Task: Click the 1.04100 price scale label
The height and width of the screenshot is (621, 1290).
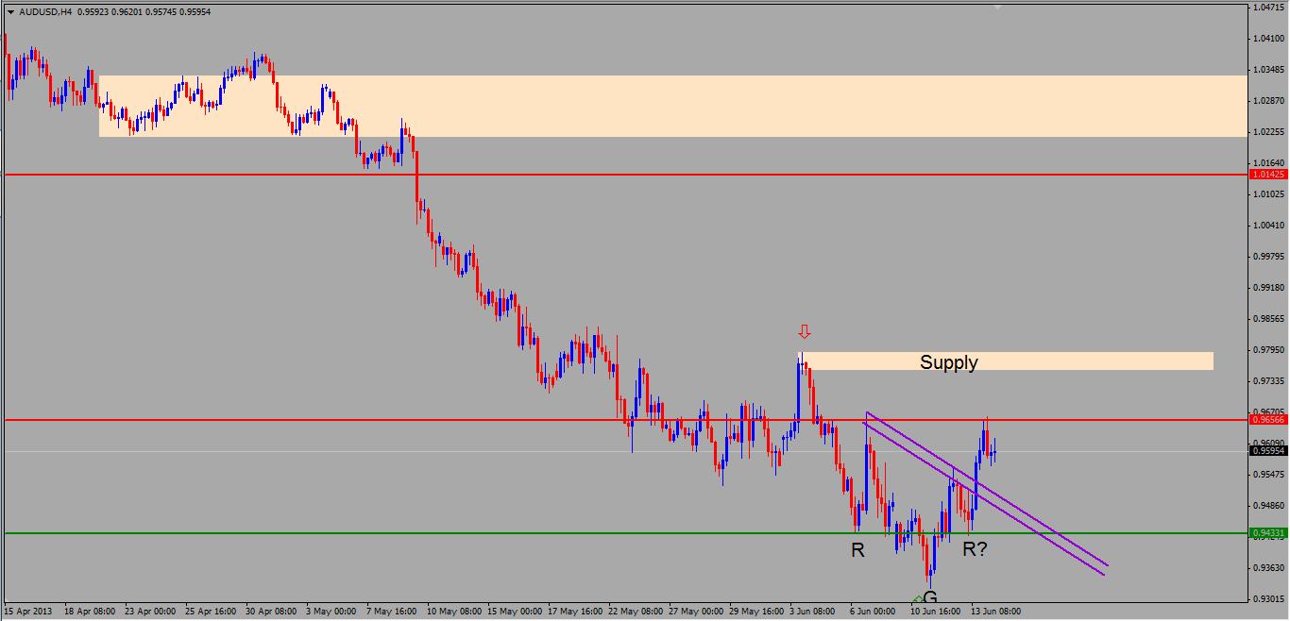Action: click(1268, 39)
